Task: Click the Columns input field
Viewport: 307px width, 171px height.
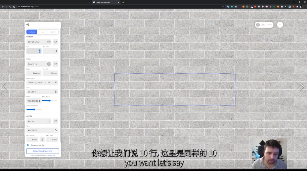Action: click(51, 51)
